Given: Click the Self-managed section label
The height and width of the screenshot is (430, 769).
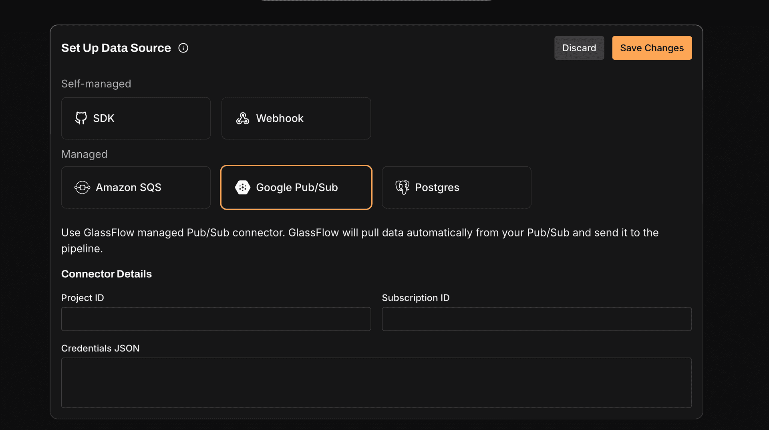Looking at the screenshot, I should 96,84.
